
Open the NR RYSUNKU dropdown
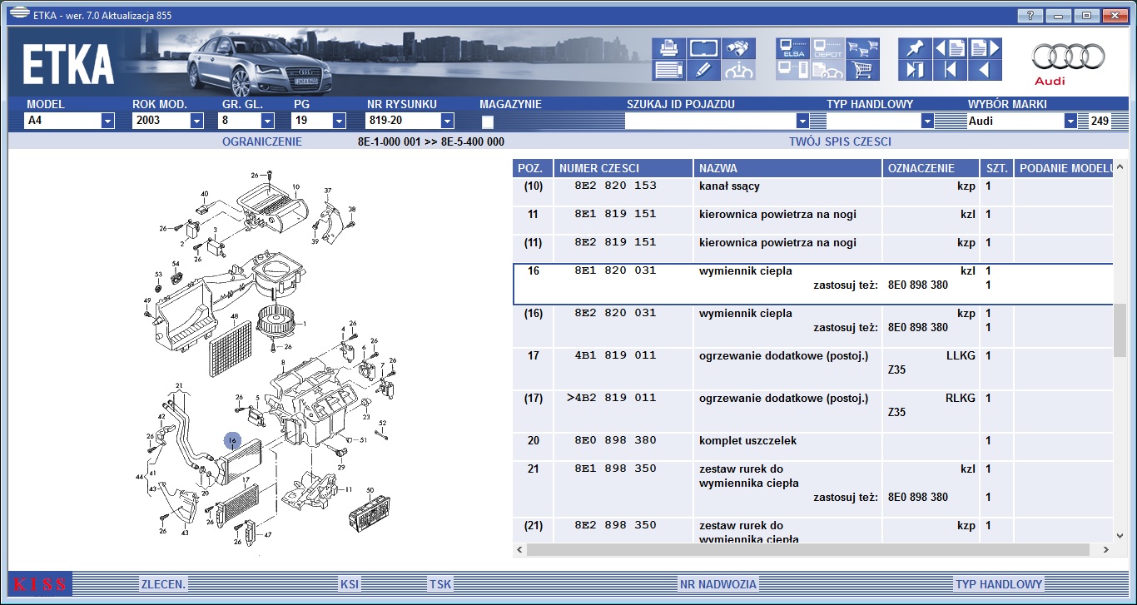click(x=447, y=121)
